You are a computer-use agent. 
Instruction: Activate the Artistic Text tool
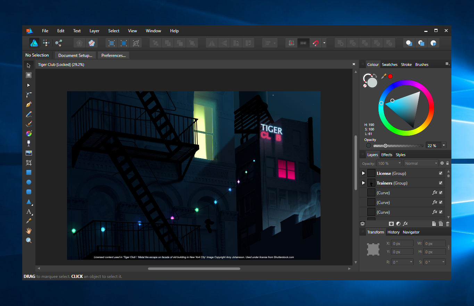coord(29,212)
